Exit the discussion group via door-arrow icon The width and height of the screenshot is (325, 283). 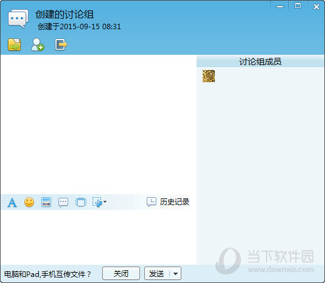point(61,44)
